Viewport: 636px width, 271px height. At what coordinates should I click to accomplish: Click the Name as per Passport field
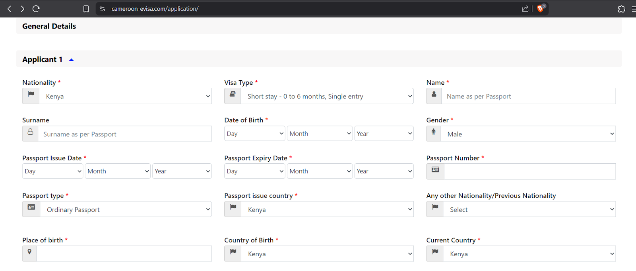(528, 96)
